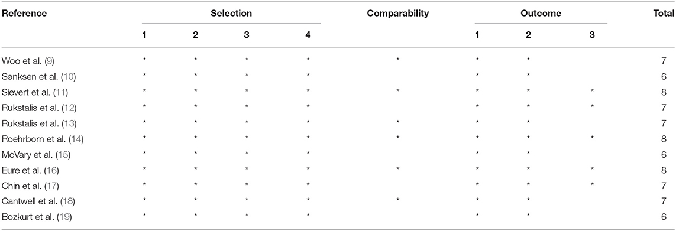Open citation link 10 for Sønksen et al.
The image size is (676, 231).
[54, 76]
